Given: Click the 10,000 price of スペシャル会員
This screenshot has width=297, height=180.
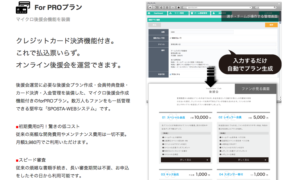Looking at the screenshot, I should pos(201,117).
